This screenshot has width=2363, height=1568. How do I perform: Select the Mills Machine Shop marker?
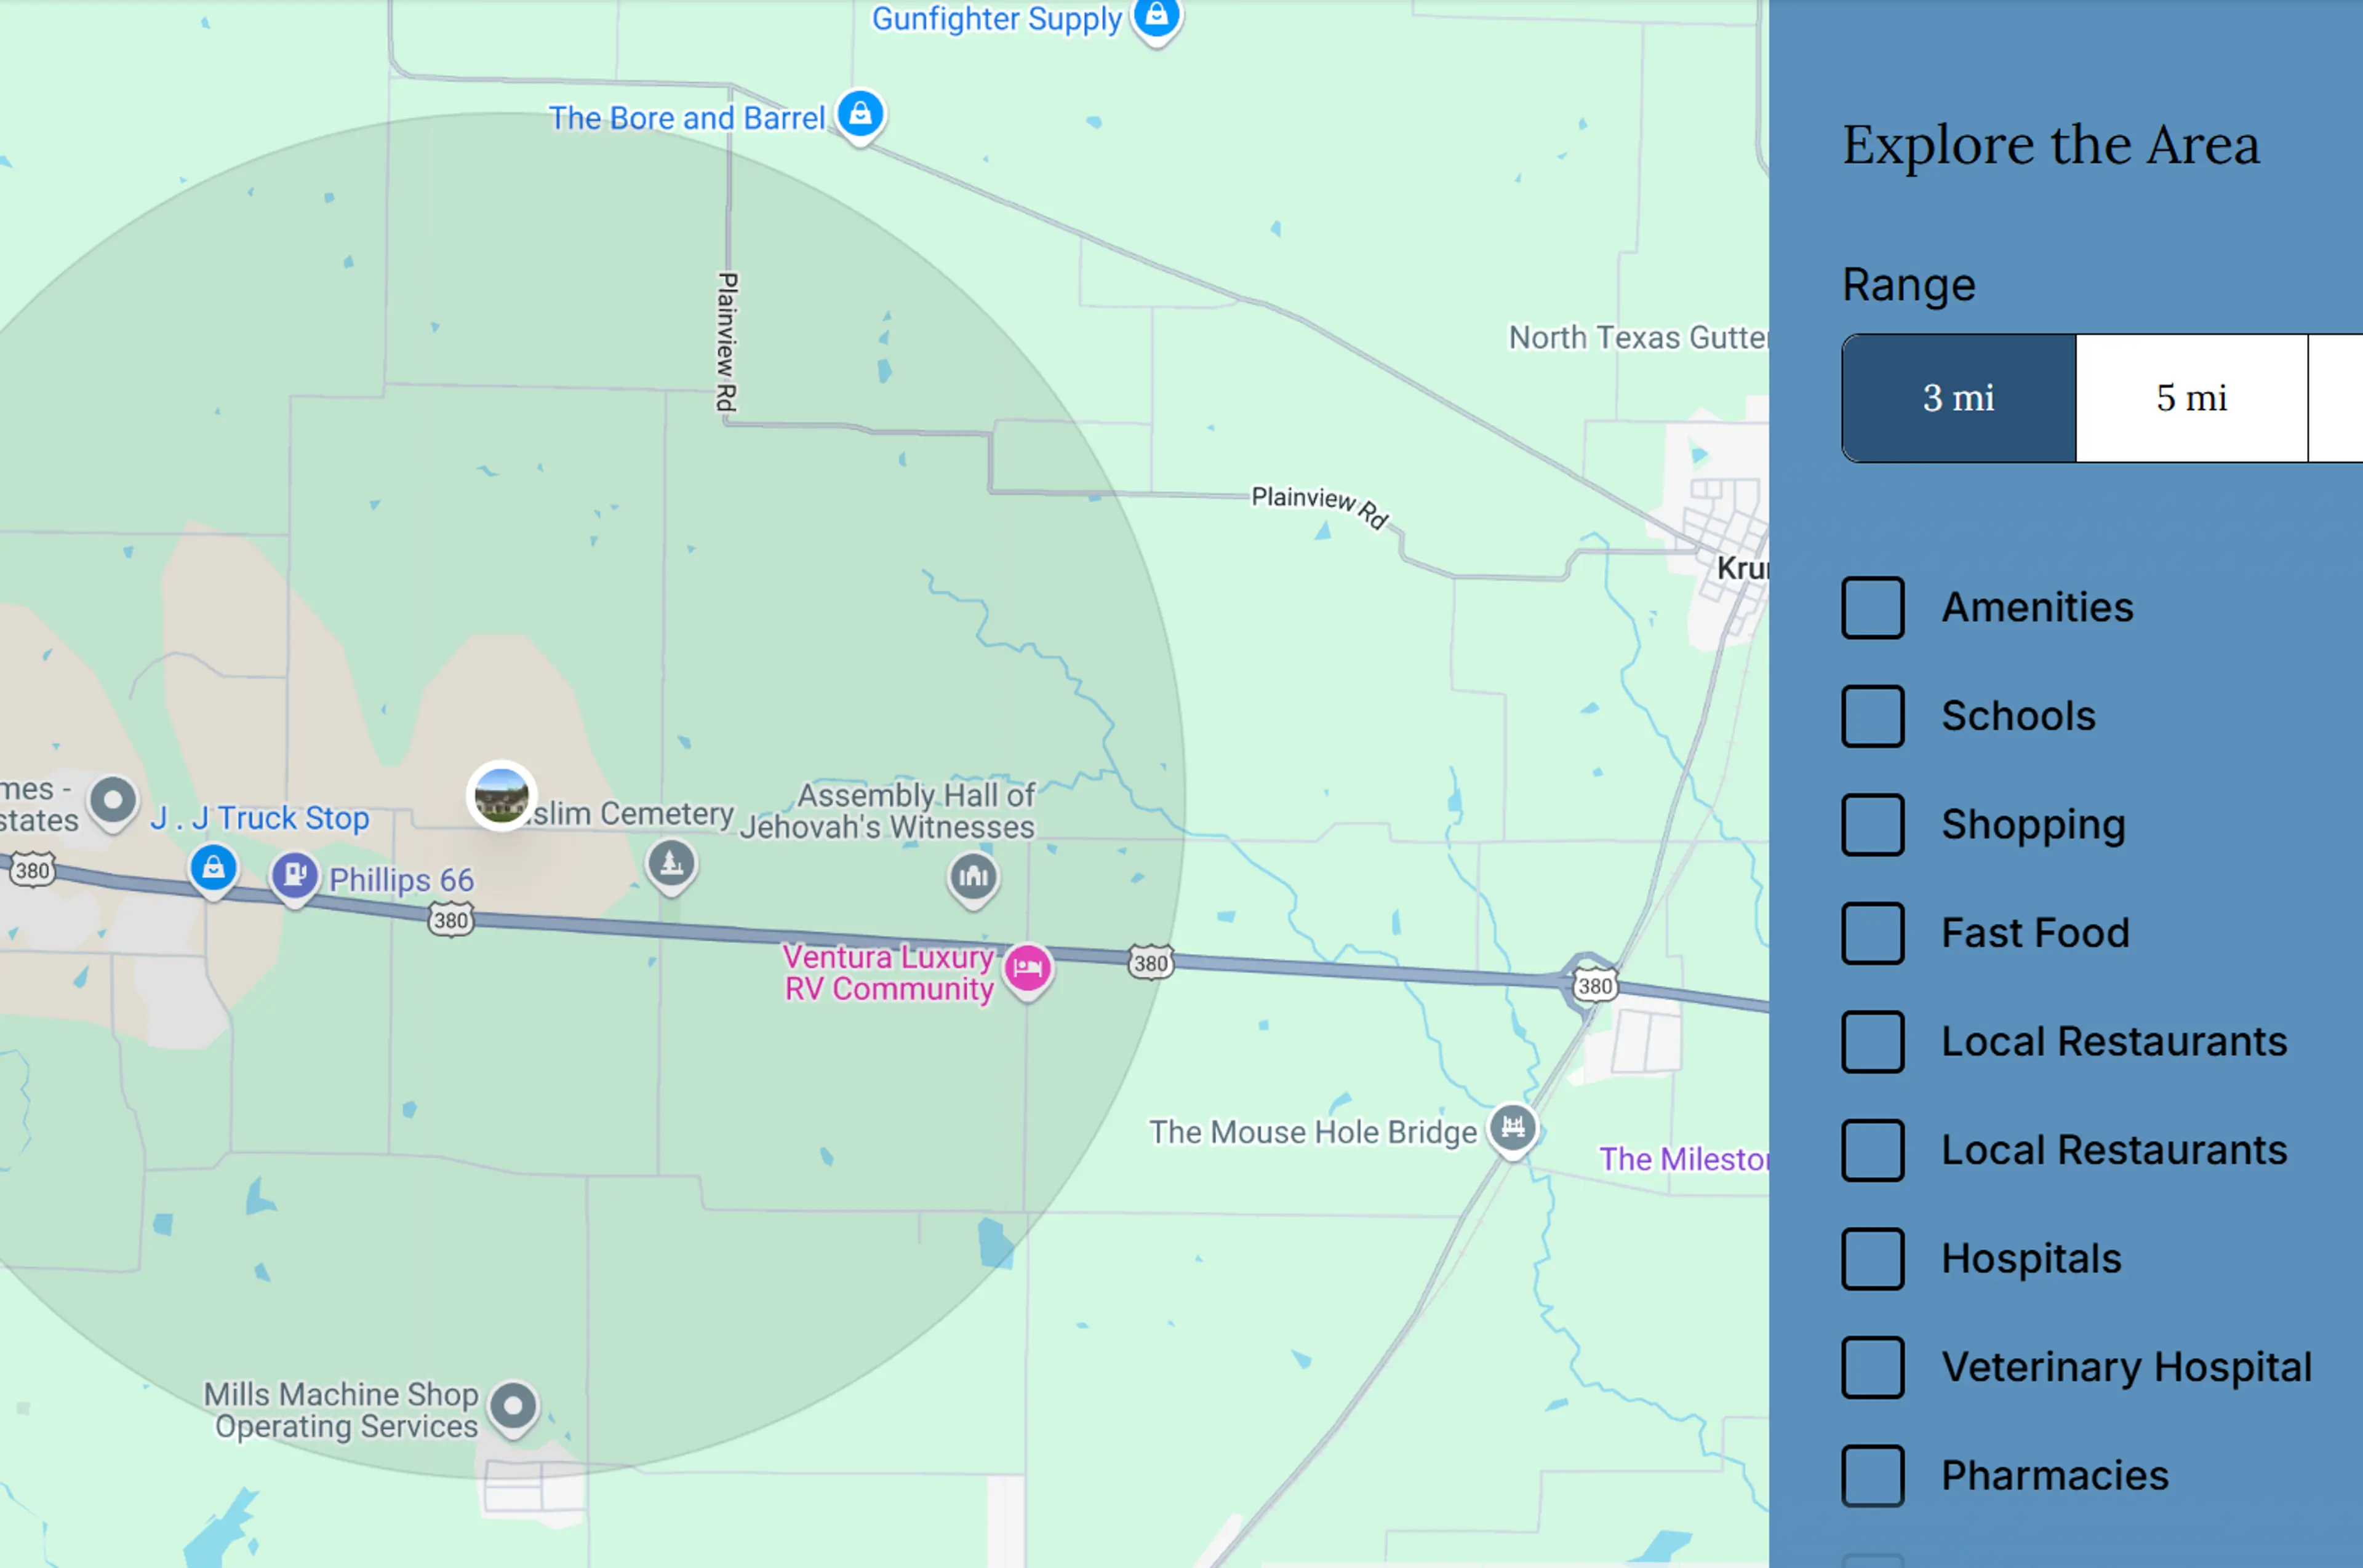pos(513,1407)
